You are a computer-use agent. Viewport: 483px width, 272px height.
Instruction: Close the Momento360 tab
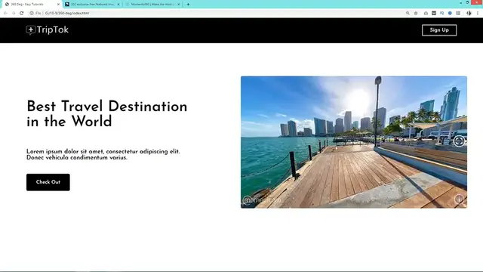178,5
